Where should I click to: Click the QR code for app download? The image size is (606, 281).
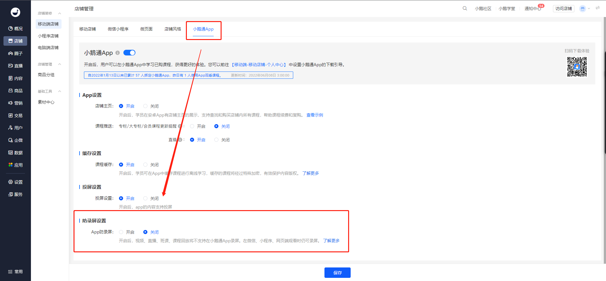tap(577, 67)
